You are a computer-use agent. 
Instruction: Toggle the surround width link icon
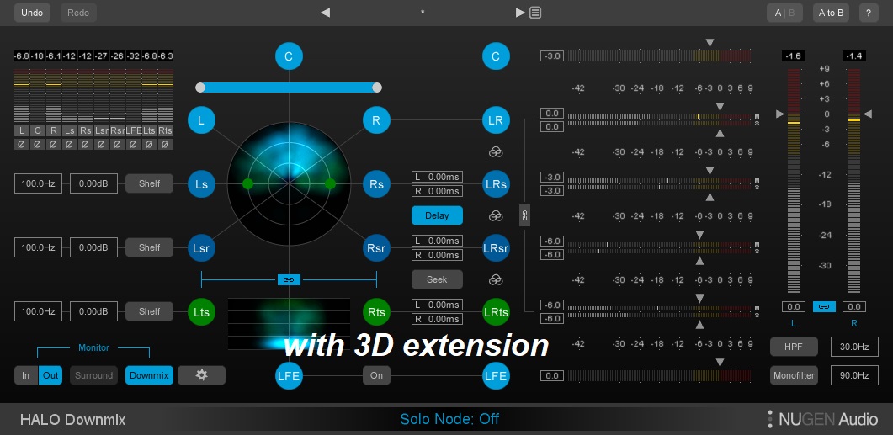289,279
